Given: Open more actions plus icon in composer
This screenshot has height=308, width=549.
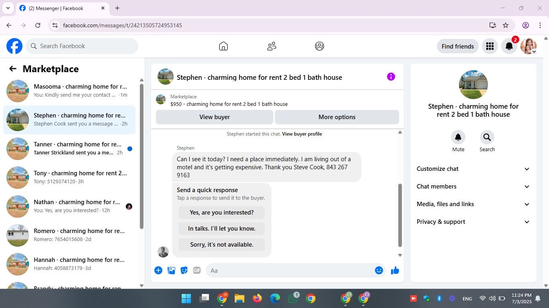Looking at the screenshot, I should coord(158,270).
